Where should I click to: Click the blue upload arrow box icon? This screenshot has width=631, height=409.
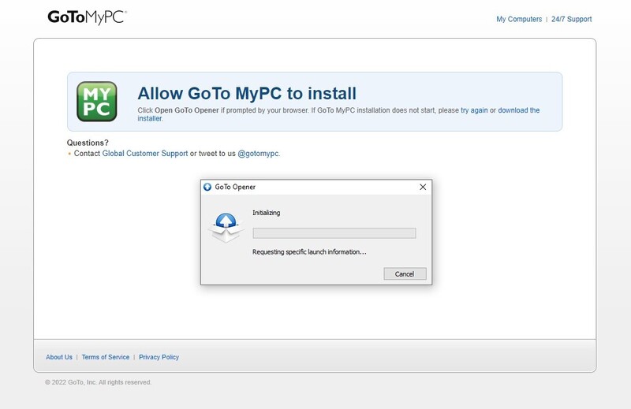[226, 228]
